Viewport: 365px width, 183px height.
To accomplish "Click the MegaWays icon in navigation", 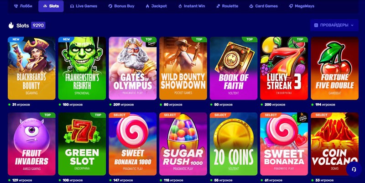I will click(291, 6).
